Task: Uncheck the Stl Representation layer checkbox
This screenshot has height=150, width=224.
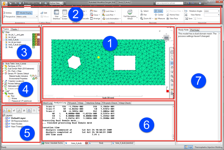Action: point(7,121)
